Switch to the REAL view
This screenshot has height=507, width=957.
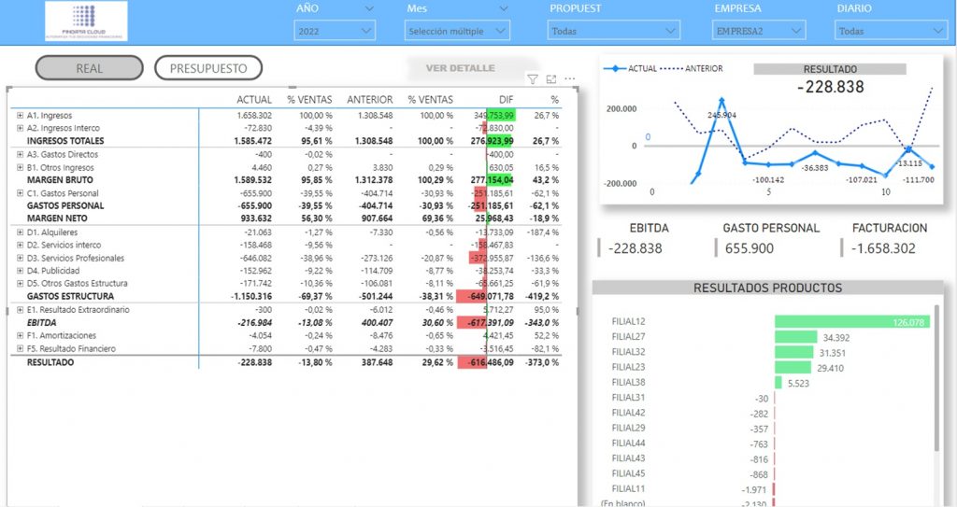89,68
